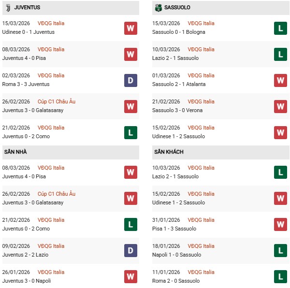Select the SASSUOLO section header

177,8
